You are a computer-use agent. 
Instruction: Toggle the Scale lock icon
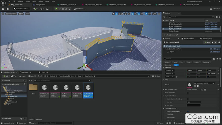point(176,77)
